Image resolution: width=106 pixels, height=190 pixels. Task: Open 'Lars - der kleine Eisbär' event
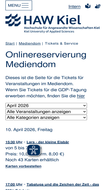(48, 142)
